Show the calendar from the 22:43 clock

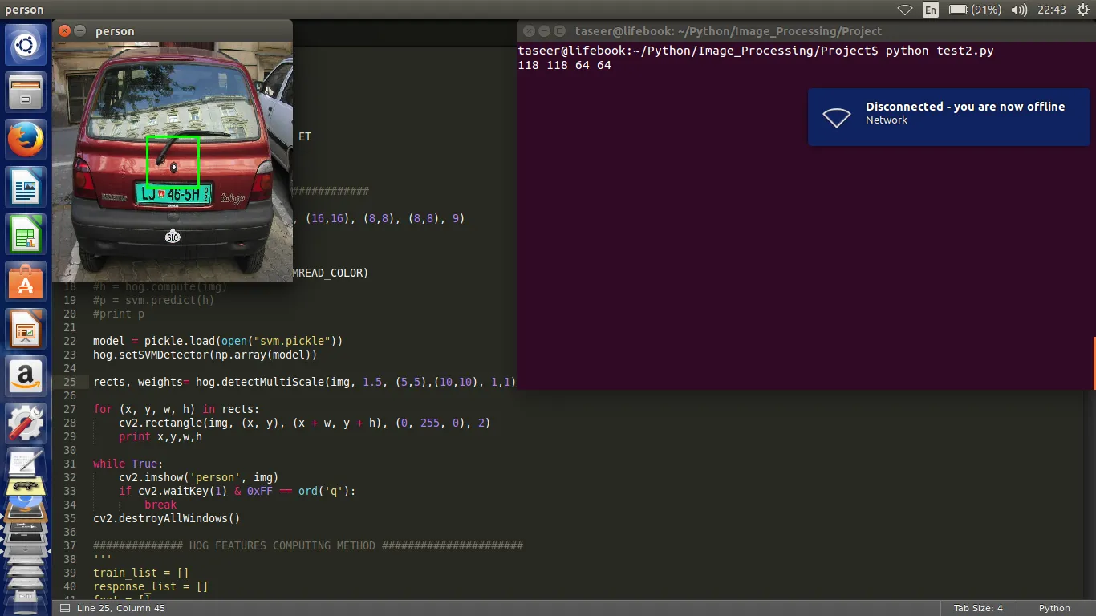pyautogui.click(x=1051, y=10)
